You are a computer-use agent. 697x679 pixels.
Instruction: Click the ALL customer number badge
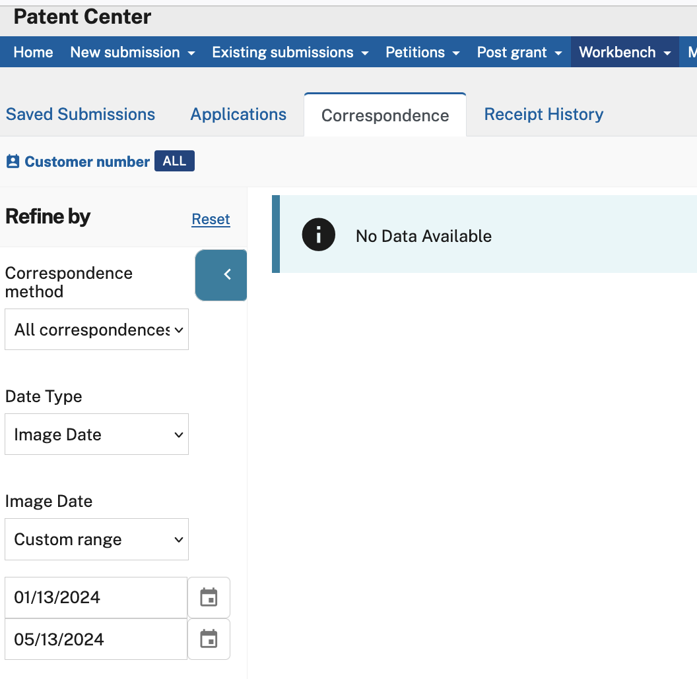point(174,161)
